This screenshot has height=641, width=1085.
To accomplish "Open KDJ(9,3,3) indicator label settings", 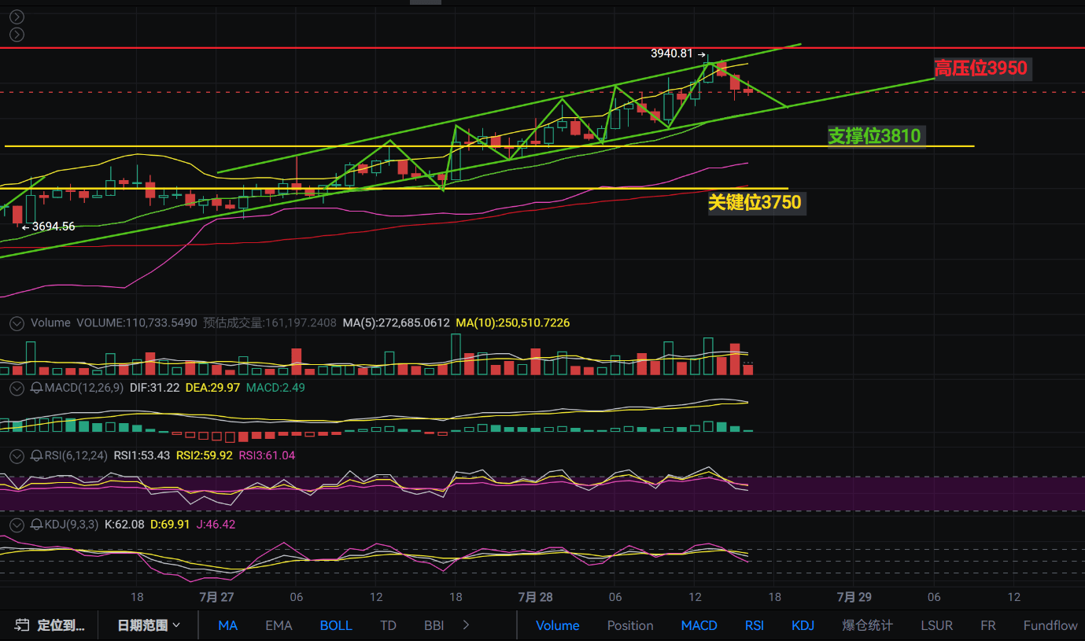I will 72,524.
